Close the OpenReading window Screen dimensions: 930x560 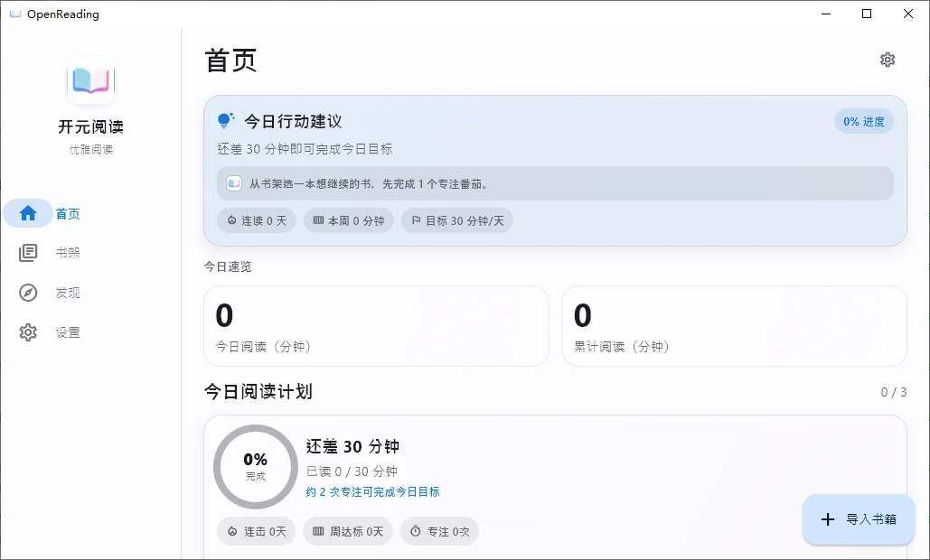pos(908,14)
